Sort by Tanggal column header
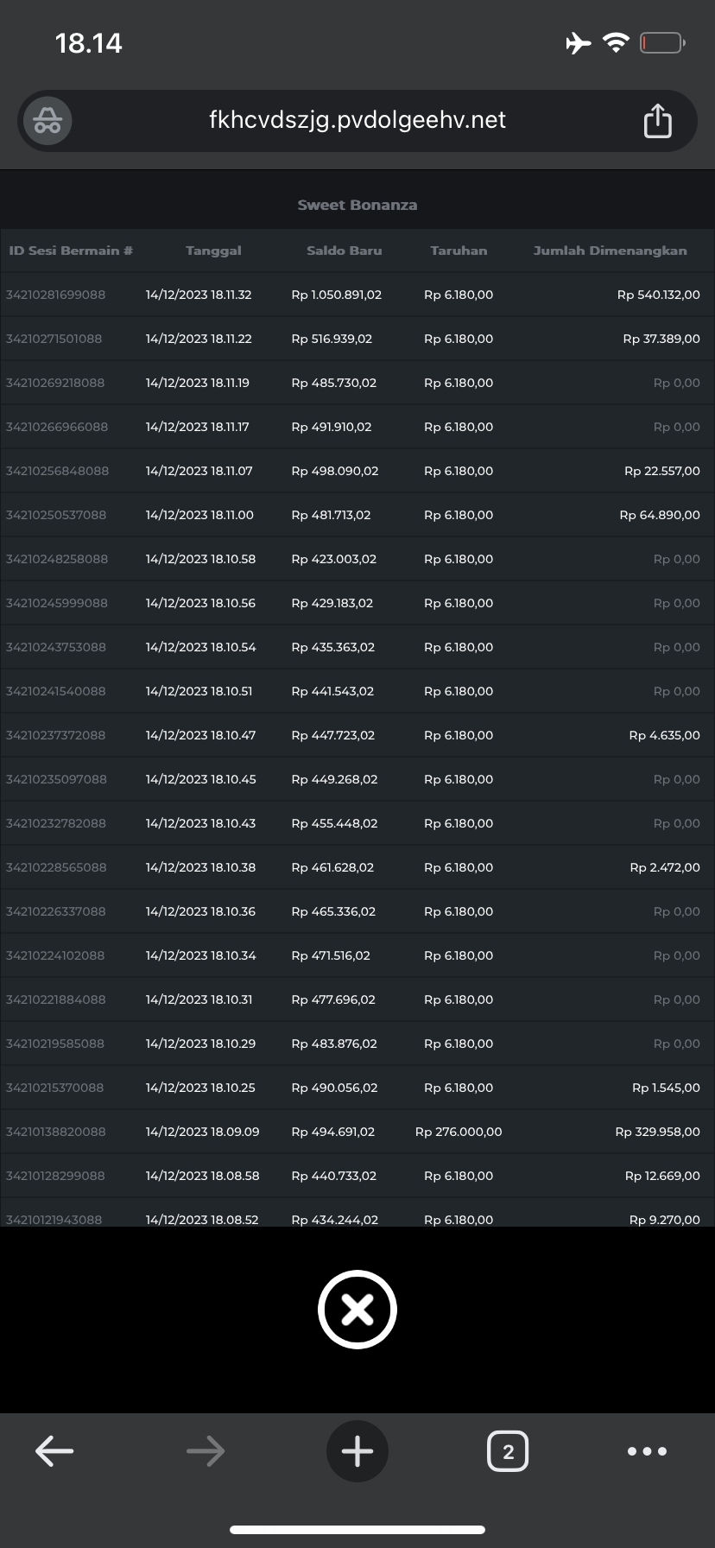715x1548 pixels. pyautogui.click(x=213, y=251)
